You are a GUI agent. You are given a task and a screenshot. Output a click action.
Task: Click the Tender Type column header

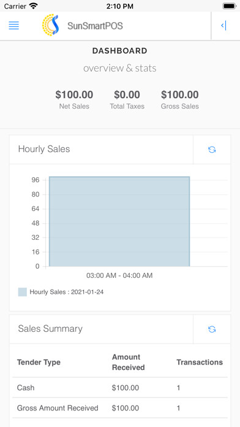tap(39, 362)
